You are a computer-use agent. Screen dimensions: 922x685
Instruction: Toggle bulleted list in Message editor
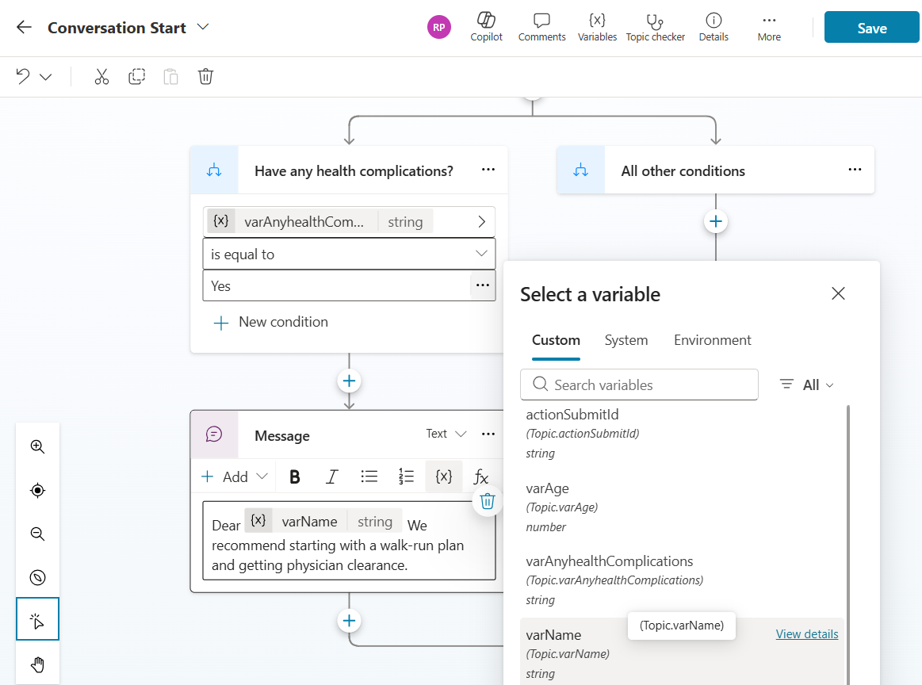point(369,476)
